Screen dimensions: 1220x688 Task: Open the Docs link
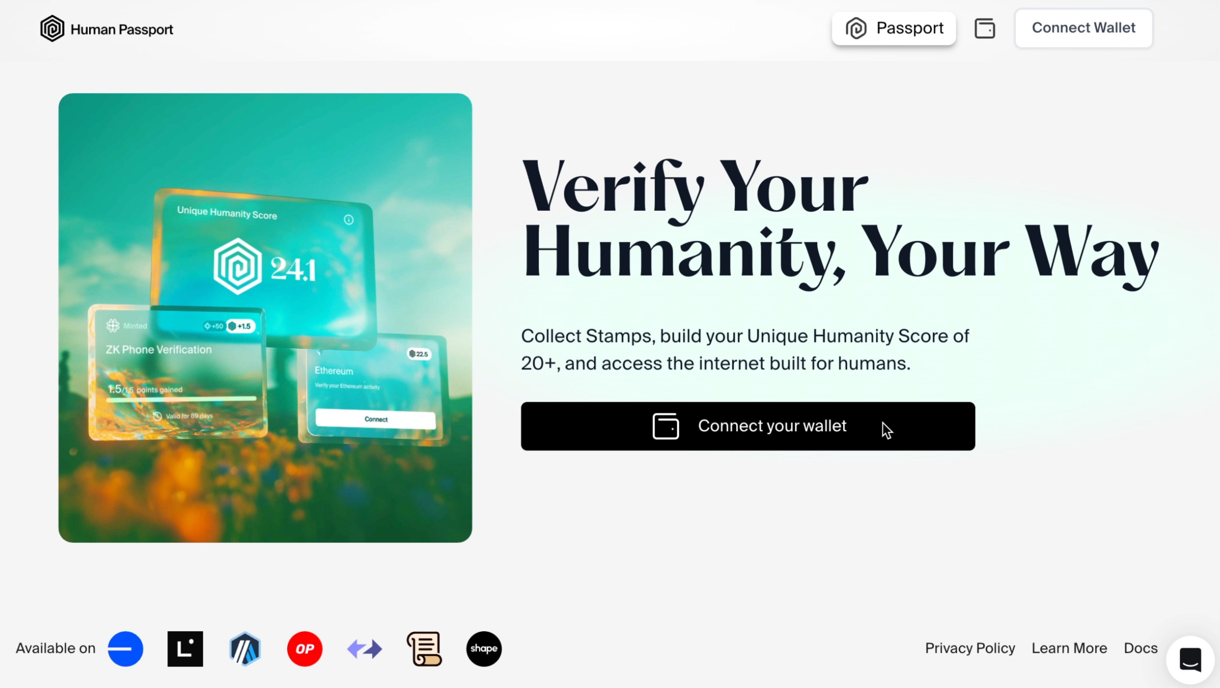1141,648
